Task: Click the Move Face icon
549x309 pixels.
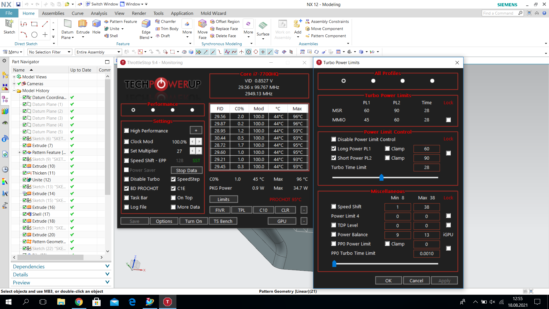Action: 202,24
